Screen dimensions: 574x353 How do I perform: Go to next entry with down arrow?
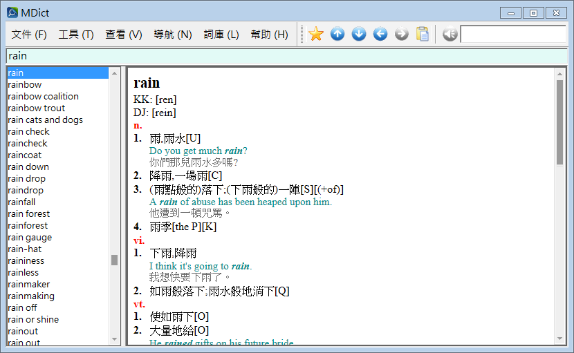(x=359, y=34)
